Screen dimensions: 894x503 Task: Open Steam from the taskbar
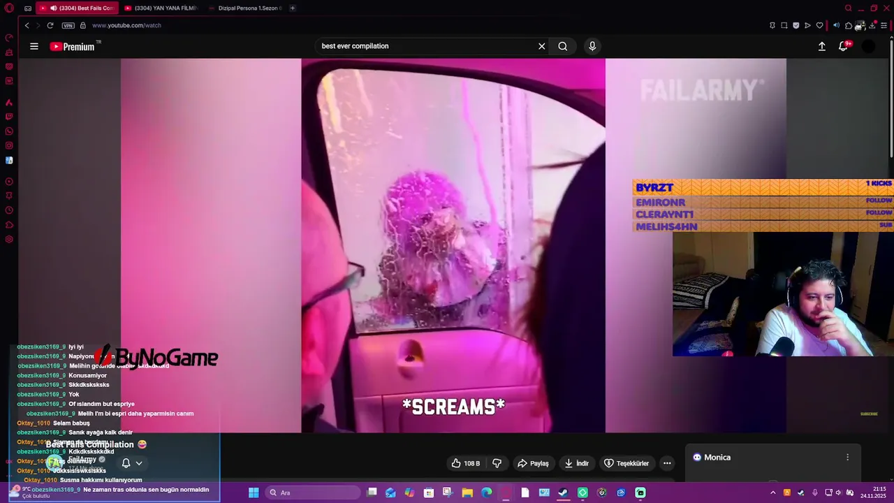[563, 493]
